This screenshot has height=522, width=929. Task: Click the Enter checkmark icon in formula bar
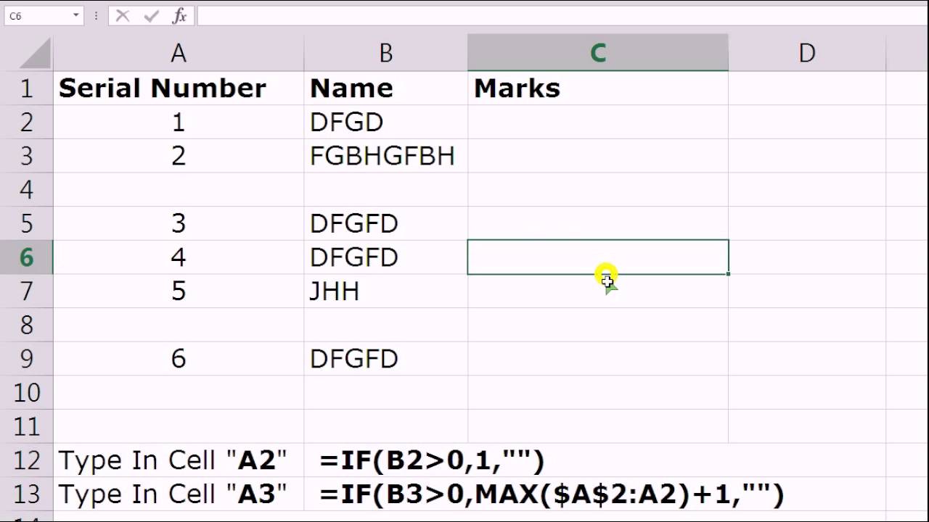click(x=151, y=15)
